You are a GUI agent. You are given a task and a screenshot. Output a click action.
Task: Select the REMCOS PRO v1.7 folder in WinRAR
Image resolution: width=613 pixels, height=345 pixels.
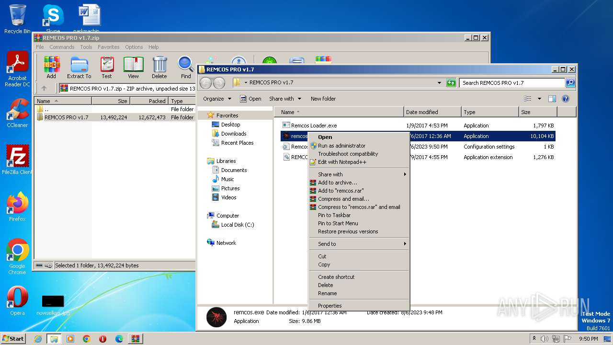click(67, 117)
